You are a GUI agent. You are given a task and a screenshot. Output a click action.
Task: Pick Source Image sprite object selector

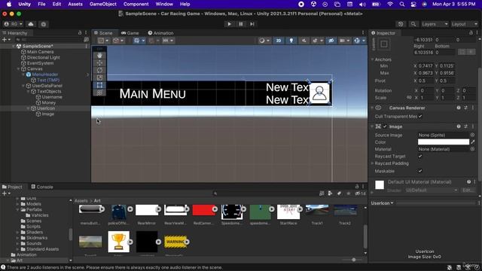click(472, 135)
